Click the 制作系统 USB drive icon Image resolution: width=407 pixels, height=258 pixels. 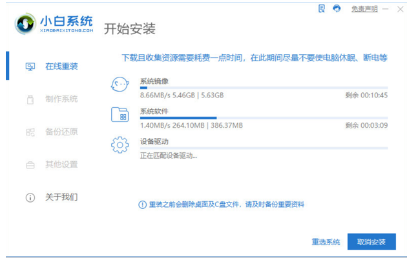coord(30,99)
